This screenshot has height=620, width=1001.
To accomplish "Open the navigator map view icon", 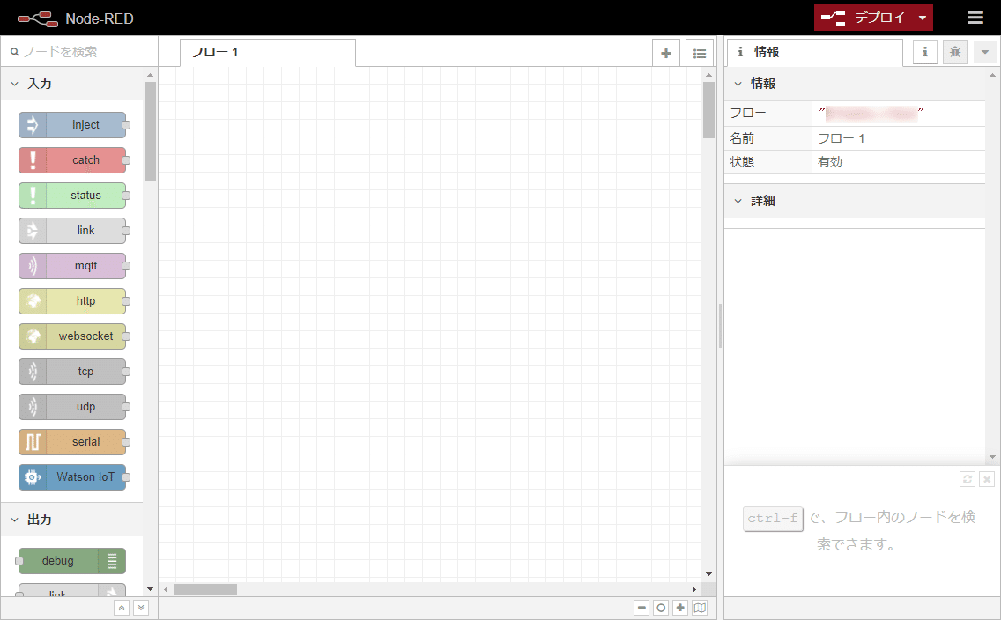I will [x=700, y=607].
